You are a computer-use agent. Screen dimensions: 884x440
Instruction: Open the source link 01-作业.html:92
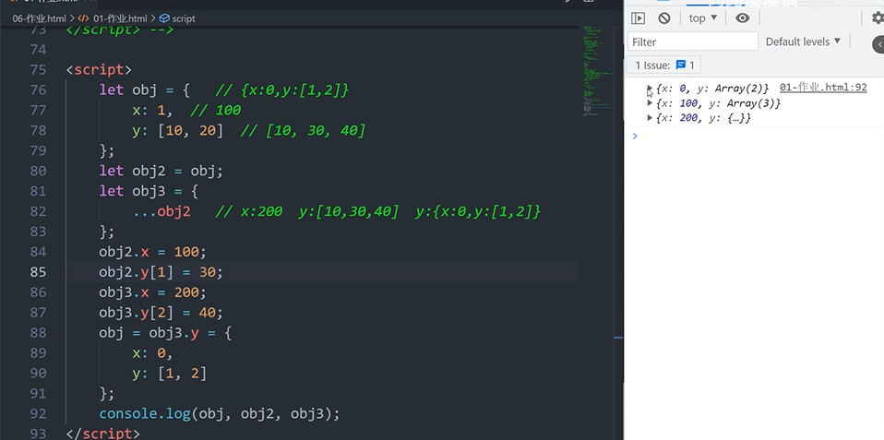coord(823,88)
